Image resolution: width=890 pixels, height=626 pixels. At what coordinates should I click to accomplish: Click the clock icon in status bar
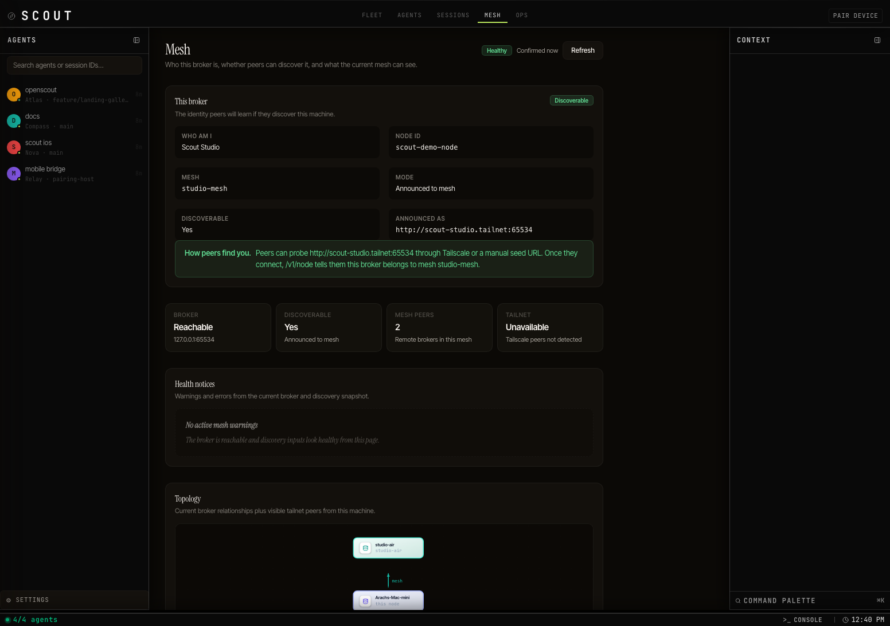[x=845, y=620]
